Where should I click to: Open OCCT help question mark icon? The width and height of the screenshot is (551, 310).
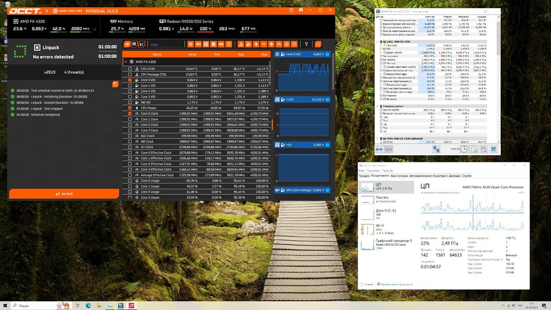[x=291, y=10]
